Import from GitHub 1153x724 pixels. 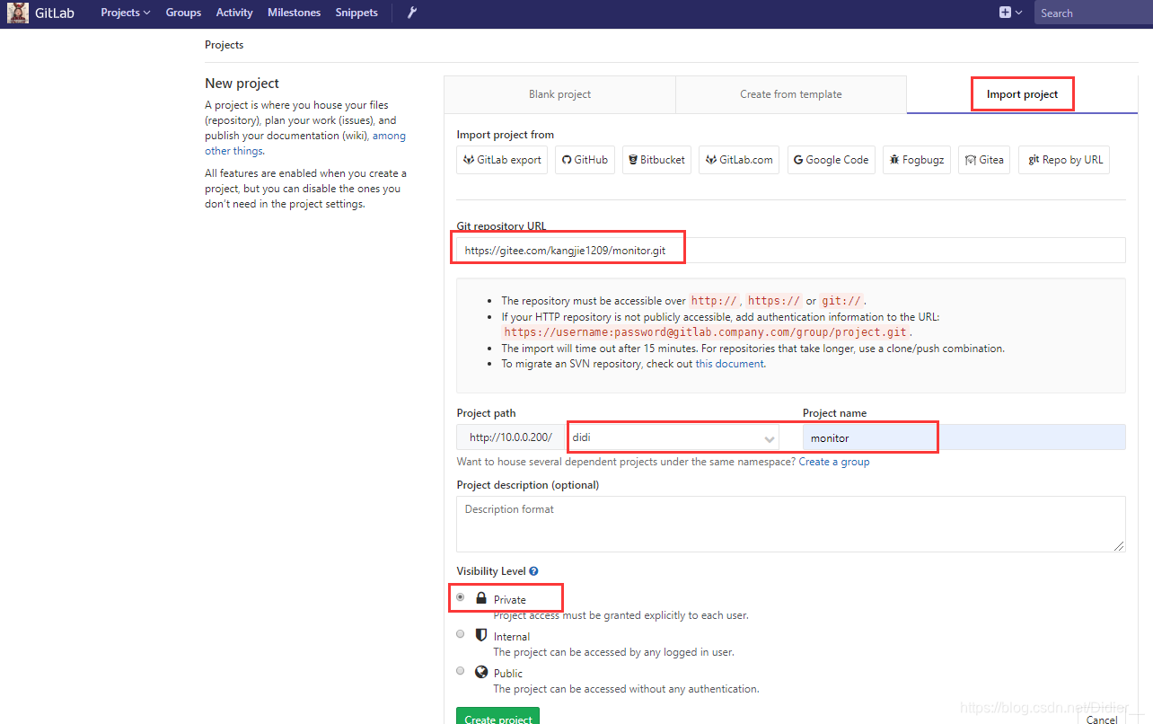[x=585, y=160]
